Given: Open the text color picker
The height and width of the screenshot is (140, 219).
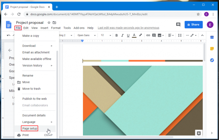Looking at the screenshot, I should click(134, 35).
